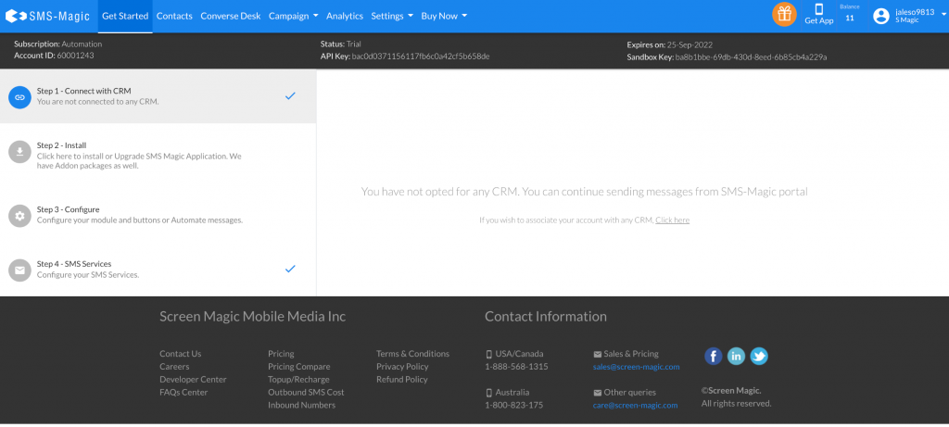Select Step 1 - Connect with CRM
949x427 pixels.
pos(158,96)
